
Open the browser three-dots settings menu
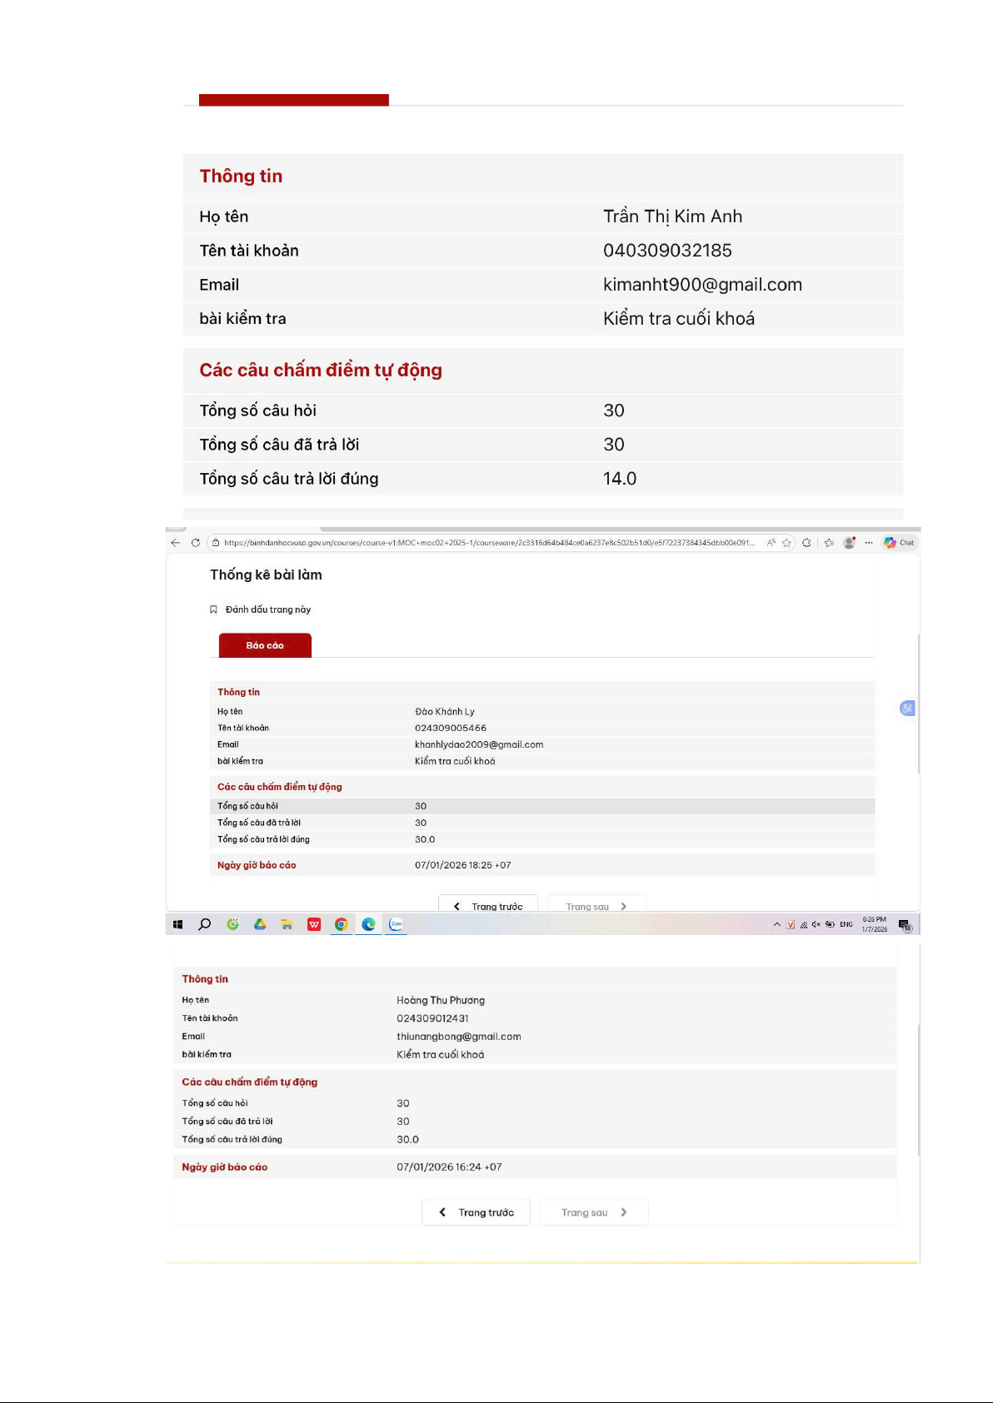869,543
